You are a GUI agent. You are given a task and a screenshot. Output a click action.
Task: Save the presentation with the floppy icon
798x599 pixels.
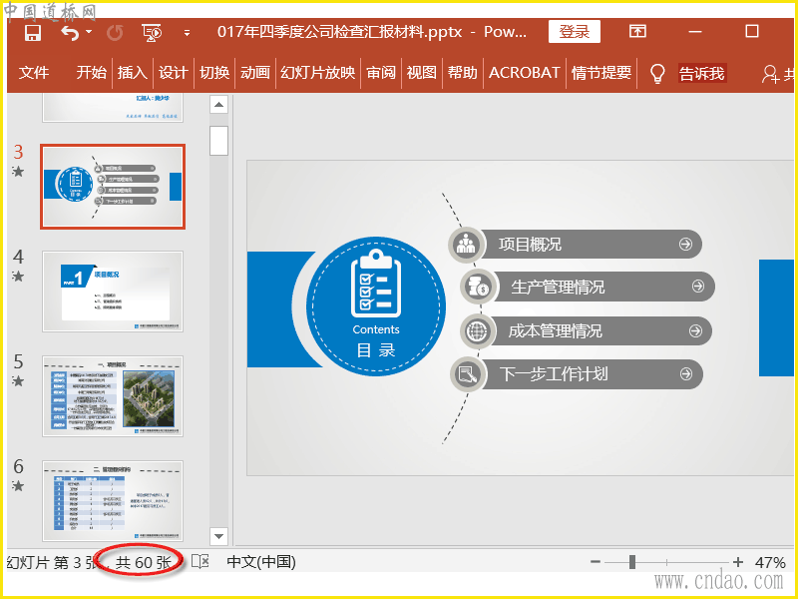(x=33, y=33)
